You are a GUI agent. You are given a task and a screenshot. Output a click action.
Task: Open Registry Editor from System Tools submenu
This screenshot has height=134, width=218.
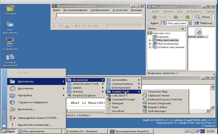click(x=157, y=107)
